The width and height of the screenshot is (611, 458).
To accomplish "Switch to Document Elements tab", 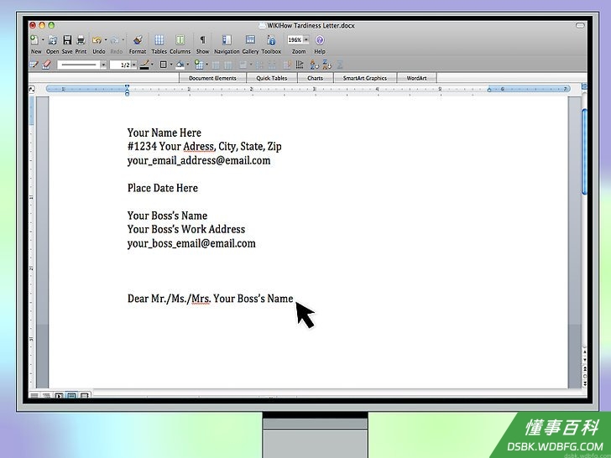I will point(212,78).
